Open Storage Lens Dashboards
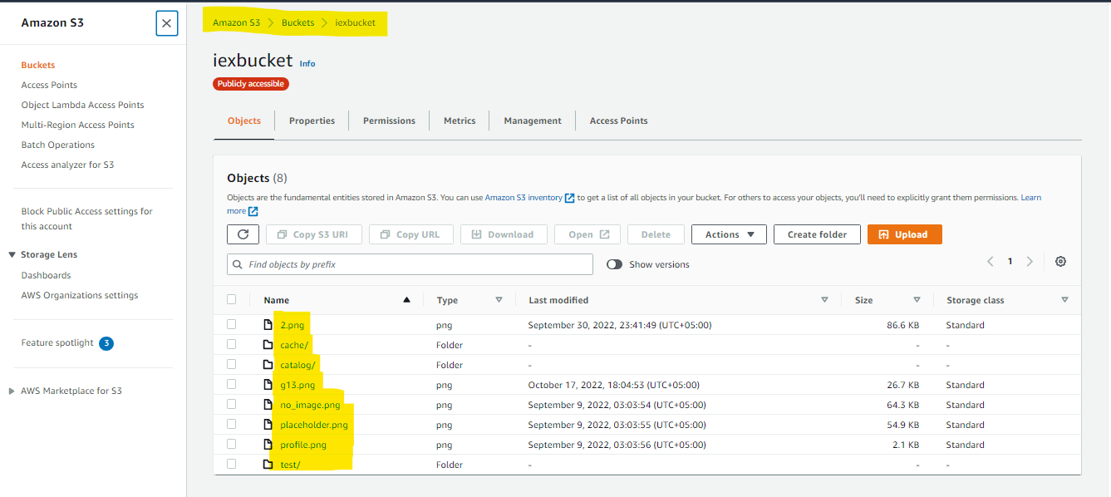1111x497 pixels. pyautogui.click(x=46, y=275)
